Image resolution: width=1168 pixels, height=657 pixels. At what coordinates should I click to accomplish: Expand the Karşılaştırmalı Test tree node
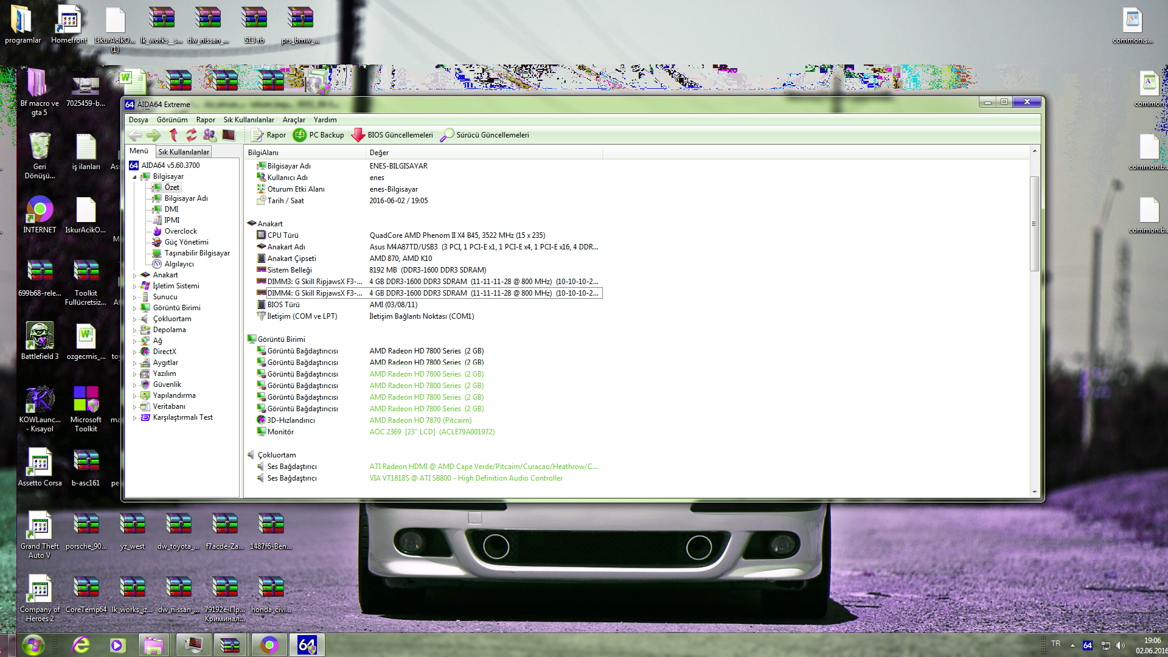[135, 418]
